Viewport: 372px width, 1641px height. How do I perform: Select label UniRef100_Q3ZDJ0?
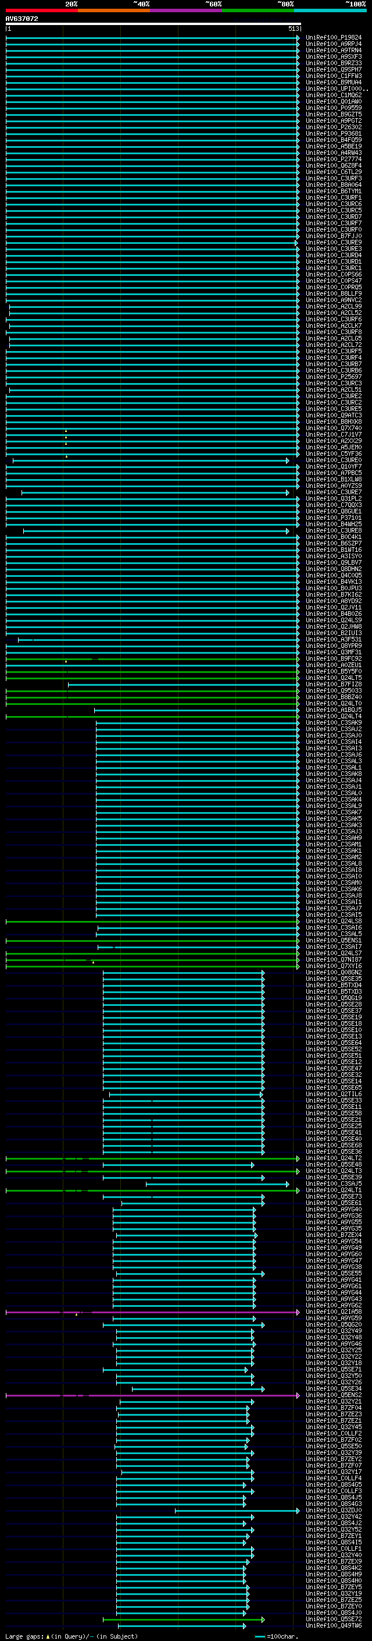coord(333,1511)
